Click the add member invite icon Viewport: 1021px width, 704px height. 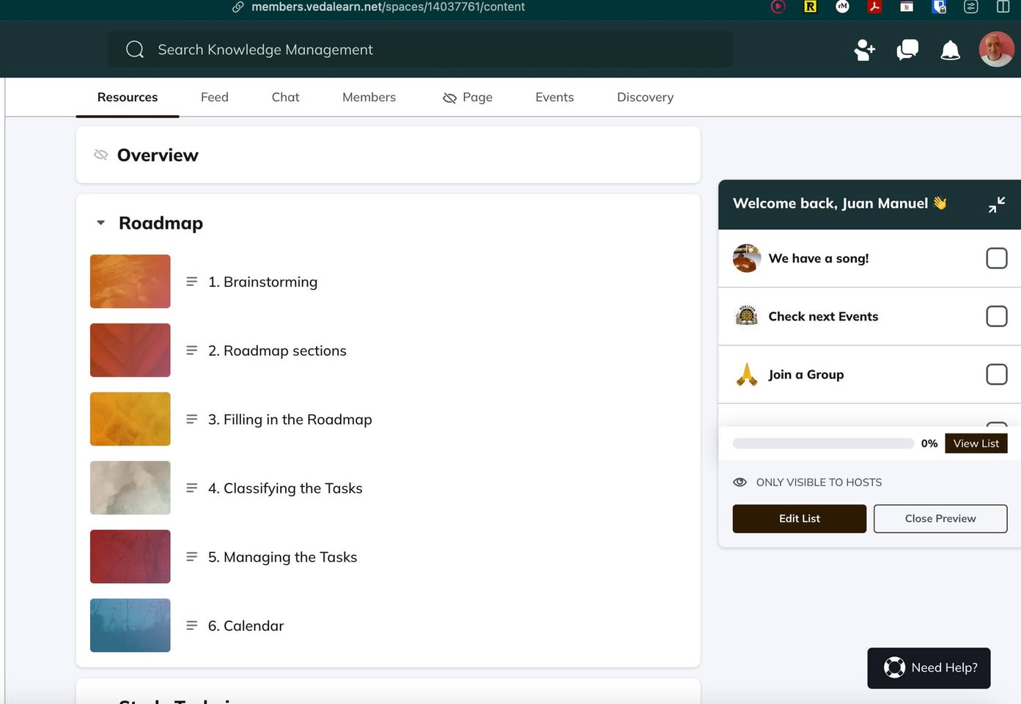click(x=864, y=50)
